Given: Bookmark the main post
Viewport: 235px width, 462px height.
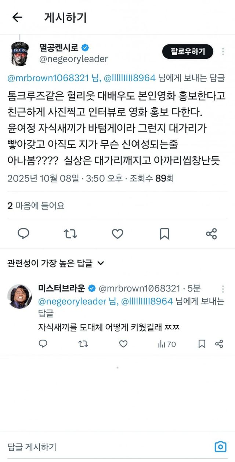Looking at the screenshot, I should coord(164,234).
